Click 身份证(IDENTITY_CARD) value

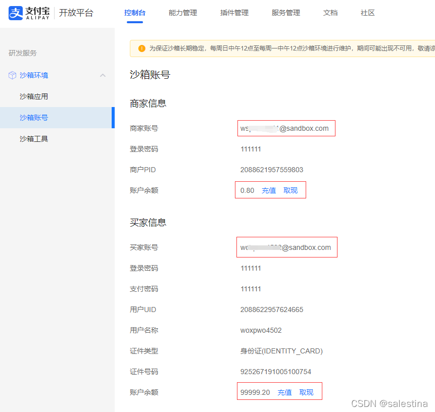tap(281, 351)
